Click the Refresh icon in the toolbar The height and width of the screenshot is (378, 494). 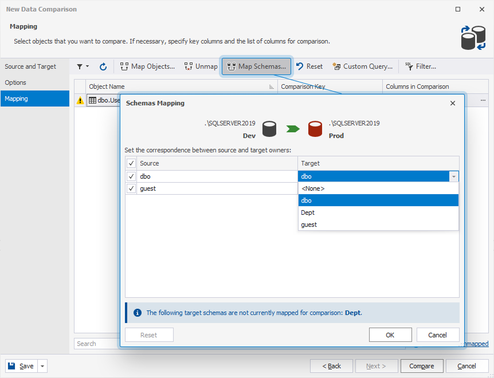click(x=103, y=66)
